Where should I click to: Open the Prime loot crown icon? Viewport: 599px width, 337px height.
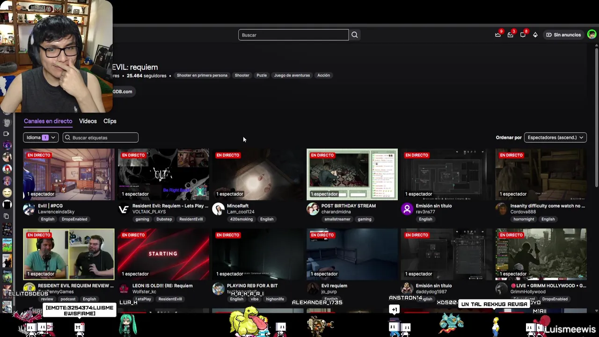(x=498, y=35)
